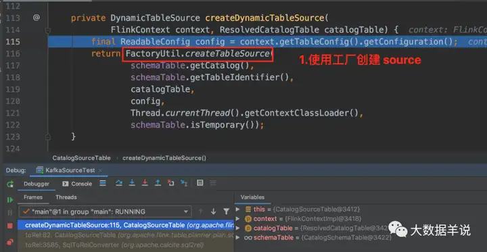This screenshot has height=252, width=487.
Task: Rerun the KafkaSourceTest debug session
Action: [x=10, y=184]
